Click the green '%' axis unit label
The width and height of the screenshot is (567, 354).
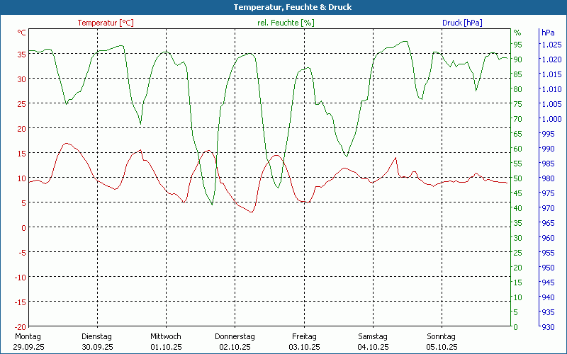517,33
